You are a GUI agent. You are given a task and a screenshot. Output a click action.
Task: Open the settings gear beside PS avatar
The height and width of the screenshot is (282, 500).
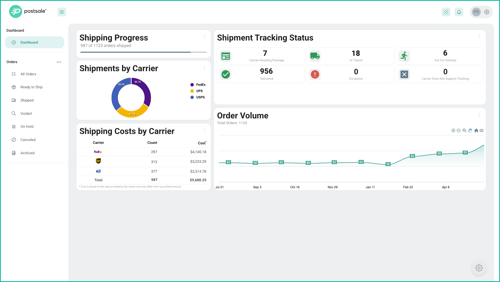point(487,12)
